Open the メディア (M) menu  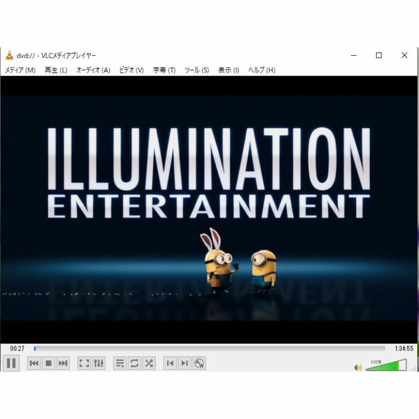pos(20,70)
